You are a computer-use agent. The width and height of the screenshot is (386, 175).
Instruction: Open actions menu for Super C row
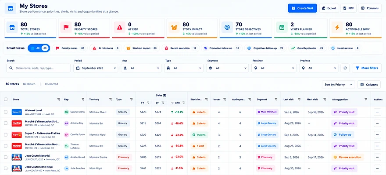pyautogui.click(x=377, y=134)
